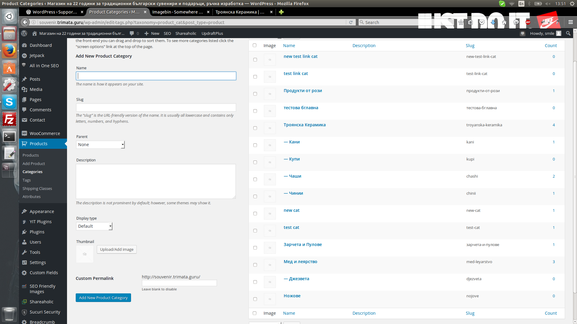
Task: Open the Media library icon
Action: pos(24,89)
